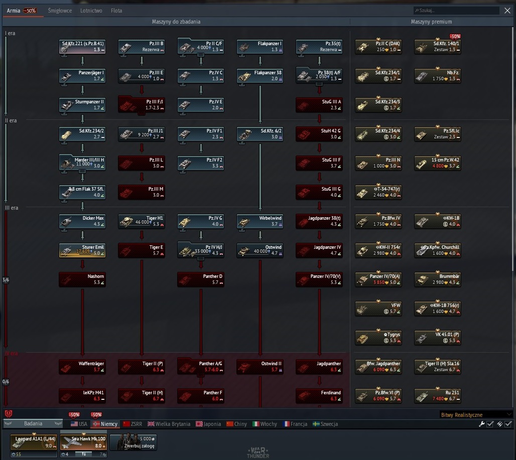Screen dimensions: 516x460
Task: Select the Pz.IV G tank card
Action: tap(201, 221)
